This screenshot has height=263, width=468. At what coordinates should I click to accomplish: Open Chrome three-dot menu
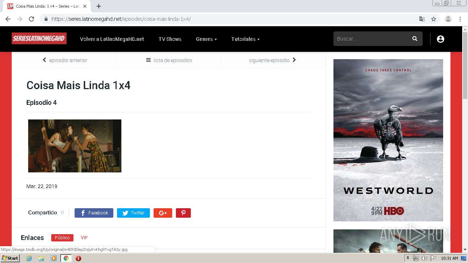(x=460, y=19)
